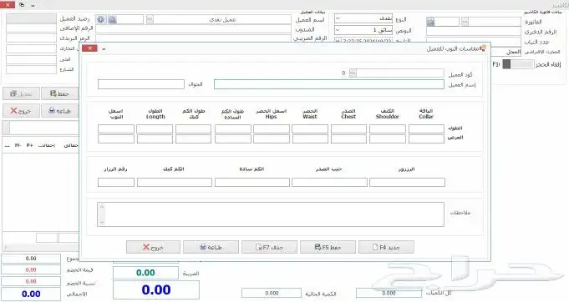Click Collar length (الطول) field

tap(426, 129)
